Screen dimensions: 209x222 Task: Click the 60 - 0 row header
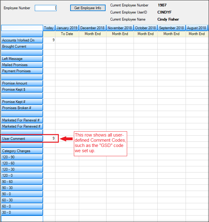tap(22, 206)
